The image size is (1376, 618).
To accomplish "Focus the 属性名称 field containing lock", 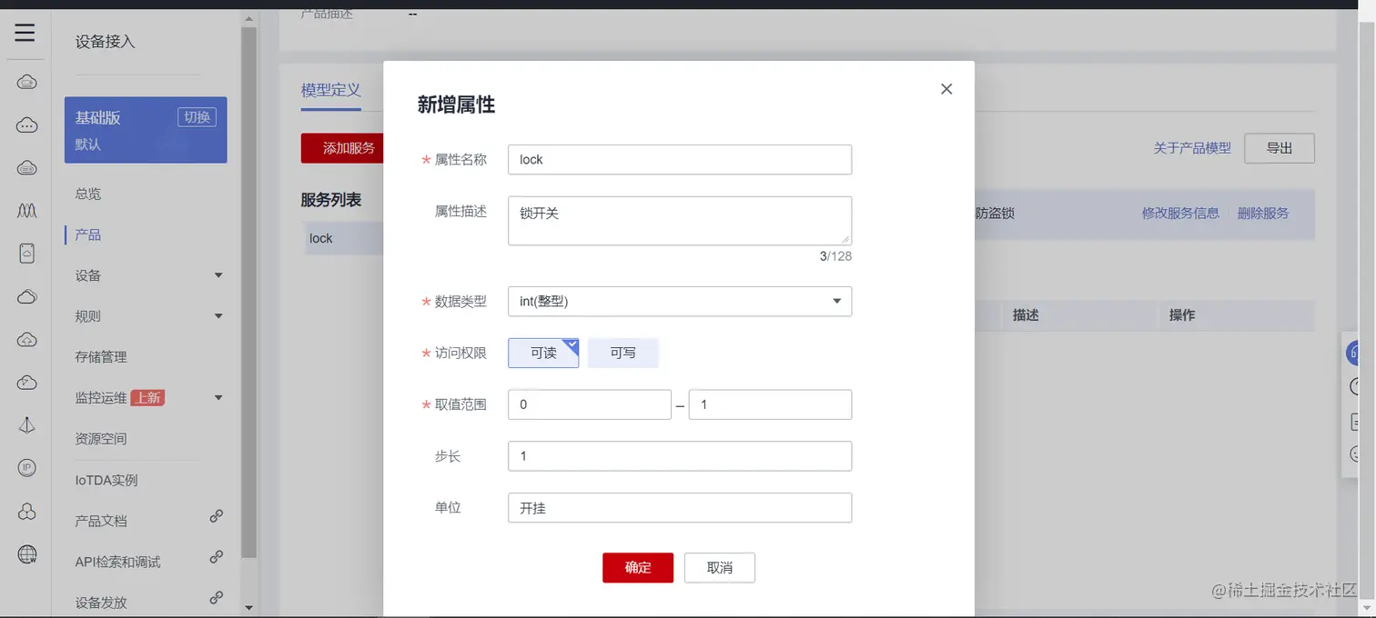I will 680,159.
